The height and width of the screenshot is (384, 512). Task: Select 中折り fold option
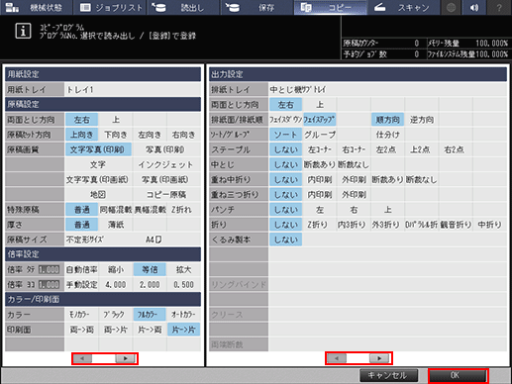489,225
